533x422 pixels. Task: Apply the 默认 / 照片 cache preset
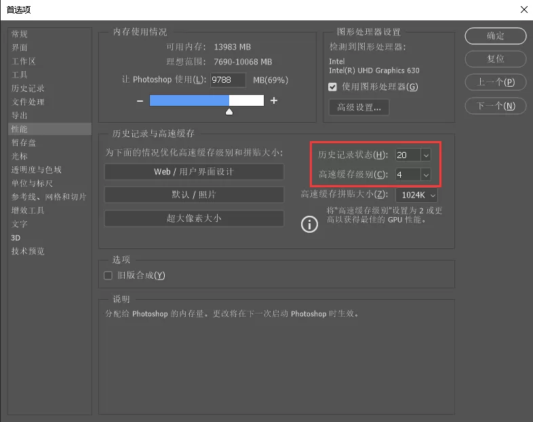194,195
